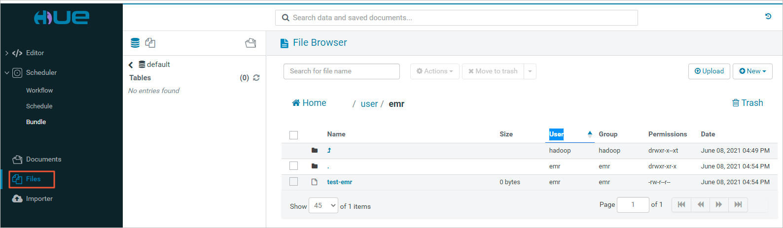Check the box for test-emr file

click(294, 182)
